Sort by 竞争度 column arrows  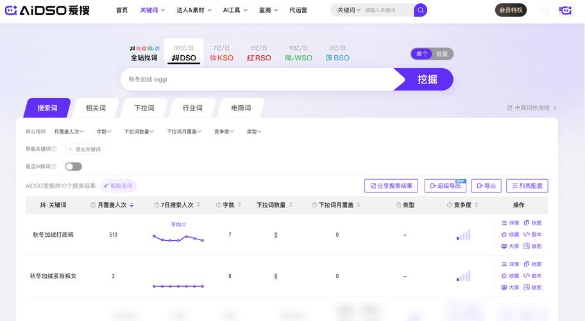coord(476,205)
